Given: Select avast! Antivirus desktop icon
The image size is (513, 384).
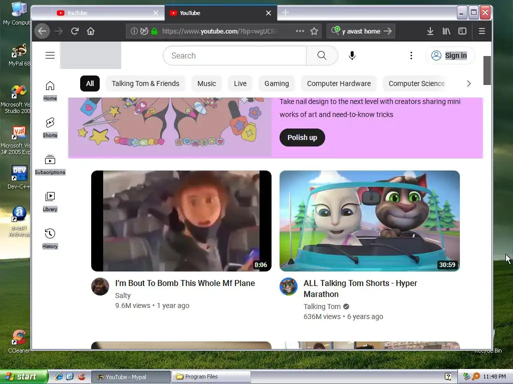Looking at the screenshot, I should [x=19, y=221].
